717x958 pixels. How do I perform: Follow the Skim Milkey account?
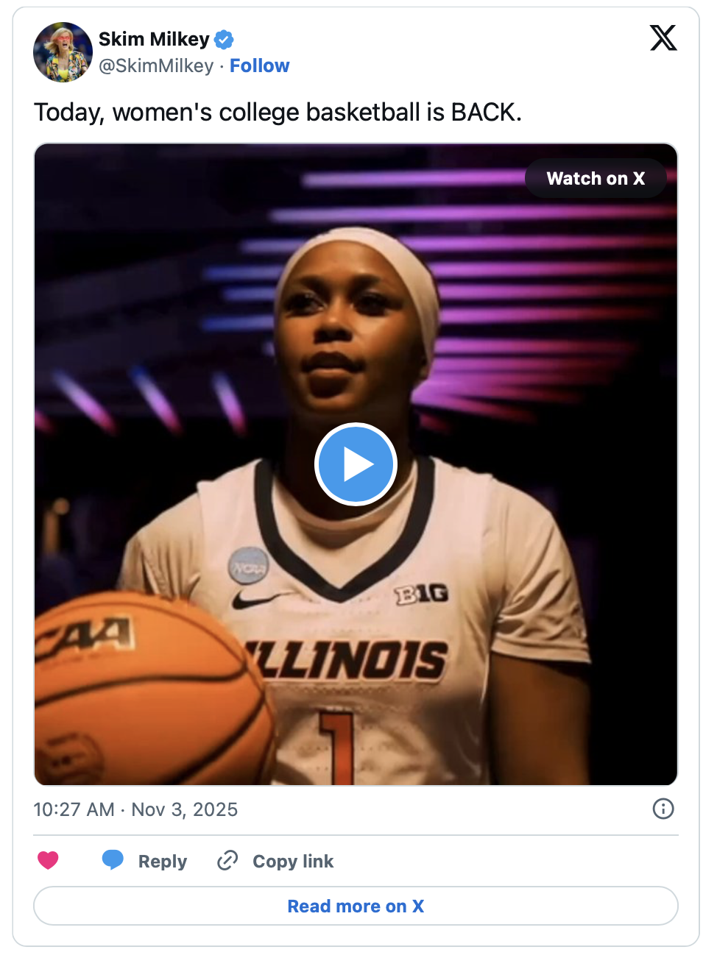click(x=259, y=66)
